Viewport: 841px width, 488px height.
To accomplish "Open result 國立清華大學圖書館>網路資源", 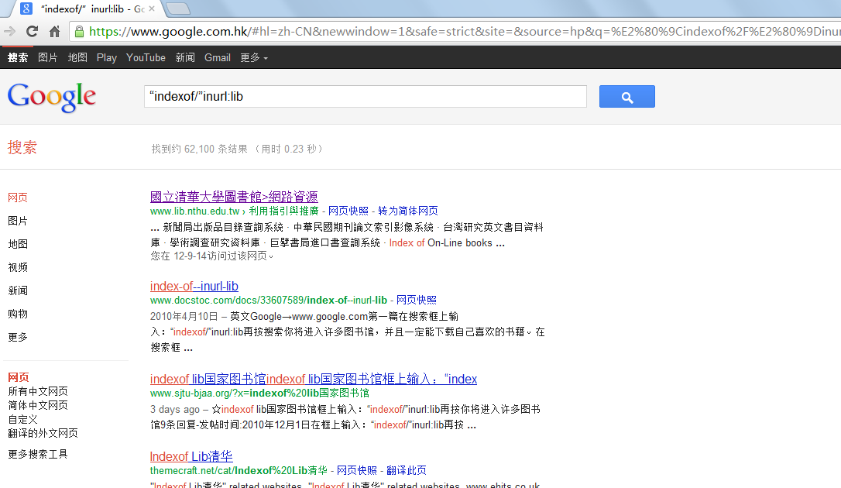I will tap(234, 197).
